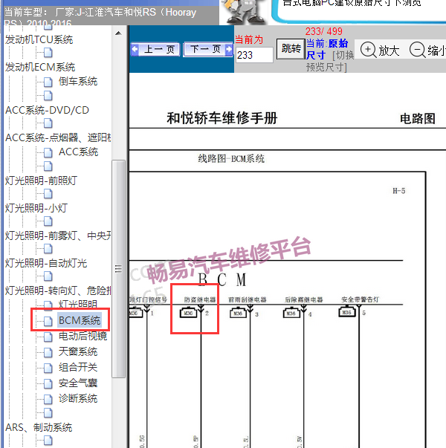The height and width of the screenshot is (448, 446).
Task: Select 灯光照明-小灯 in the tree
Action: (36, 208)
